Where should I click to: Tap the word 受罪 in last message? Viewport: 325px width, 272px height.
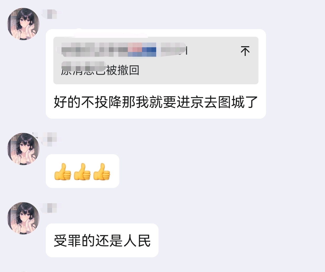pyautogui.click(x=67, y=240)
